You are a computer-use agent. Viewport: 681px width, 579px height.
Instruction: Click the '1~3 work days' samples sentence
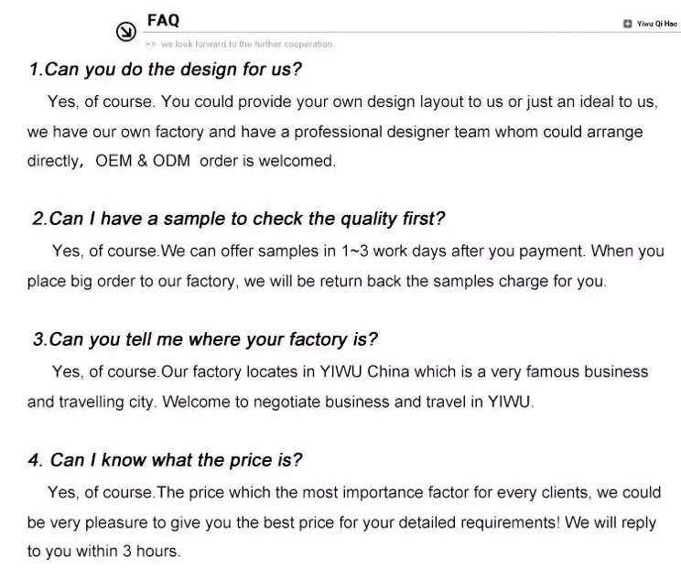pyautogui.click(x=358, y=251)
